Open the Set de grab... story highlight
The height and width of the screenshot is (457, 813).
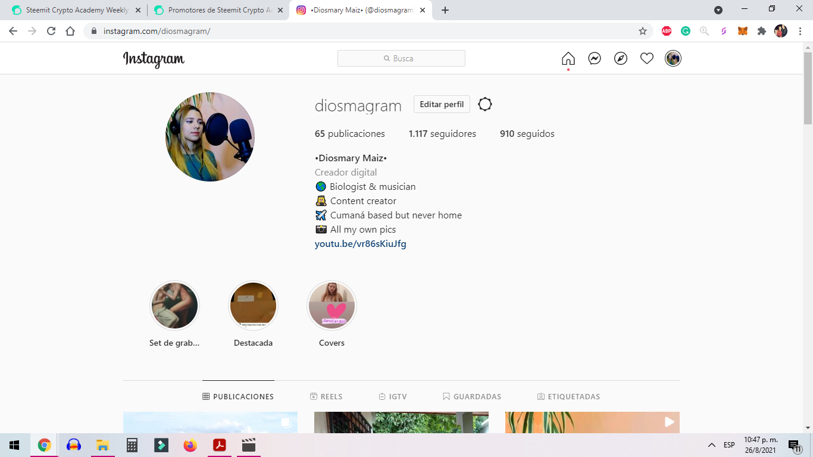[x=174, y=306]
